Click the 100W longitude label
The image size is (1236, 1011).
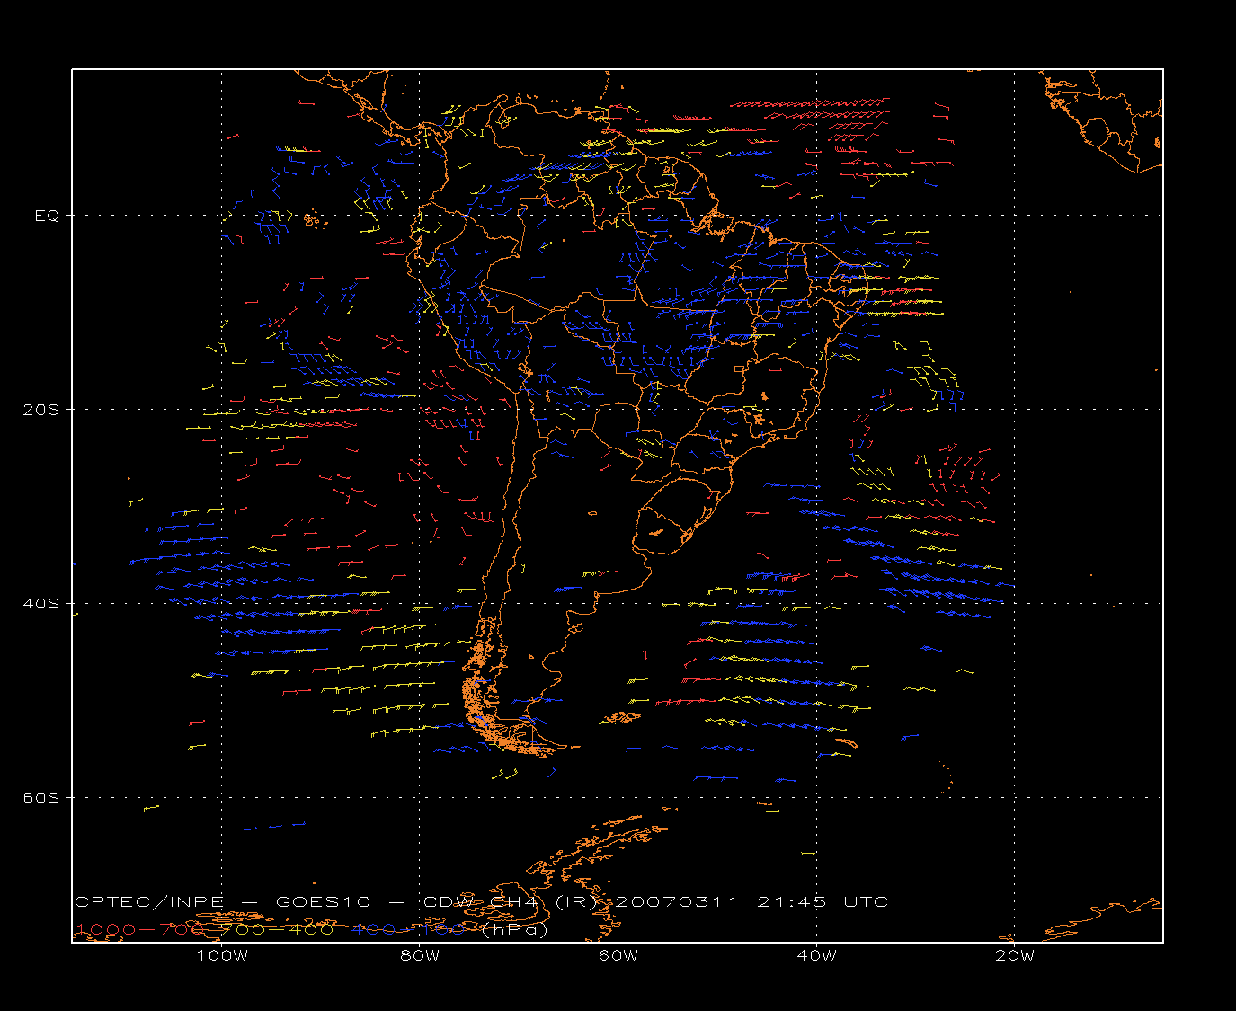(222, 955)
